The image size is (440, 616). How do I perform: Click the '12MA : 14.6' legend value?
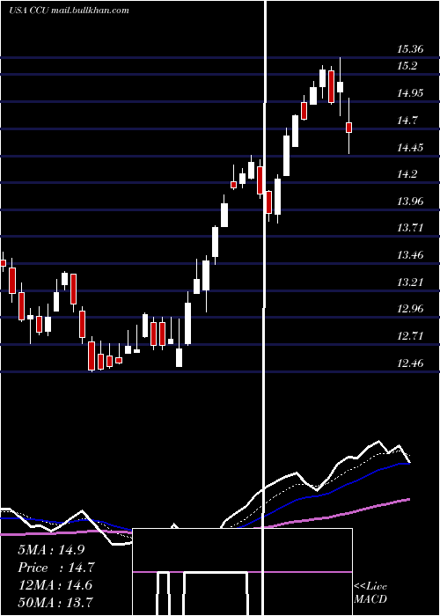pos(55,585)
